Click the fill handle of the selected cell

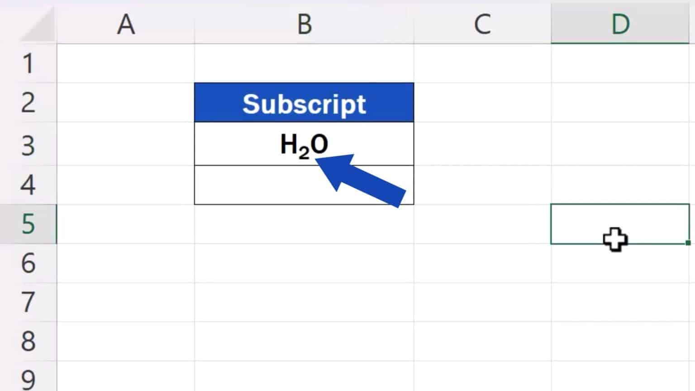[x=688, y=243]
